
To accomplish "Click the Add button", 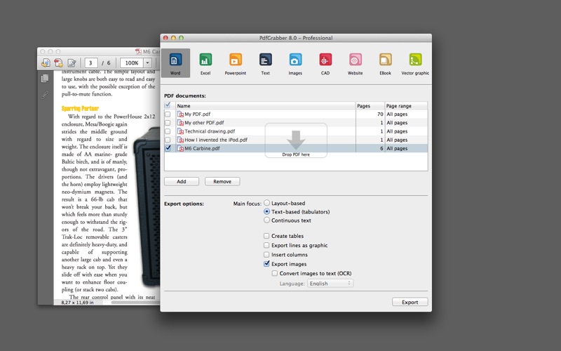I will click(182, 182).
